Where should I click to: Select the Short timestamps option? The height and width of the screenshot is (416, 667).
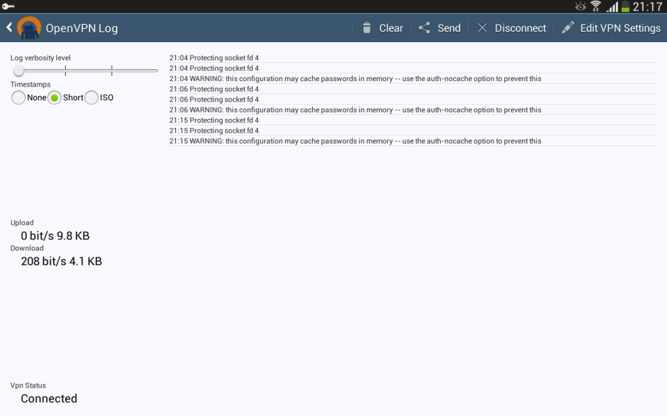tap(55, 98)
